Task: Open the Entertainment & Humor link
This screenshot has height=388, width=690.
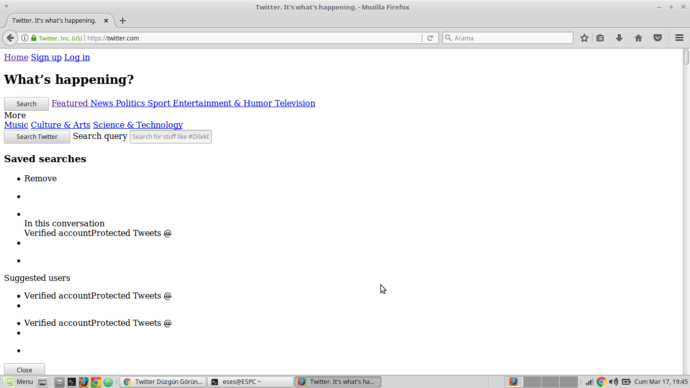Action: click(x=223, y=103)
